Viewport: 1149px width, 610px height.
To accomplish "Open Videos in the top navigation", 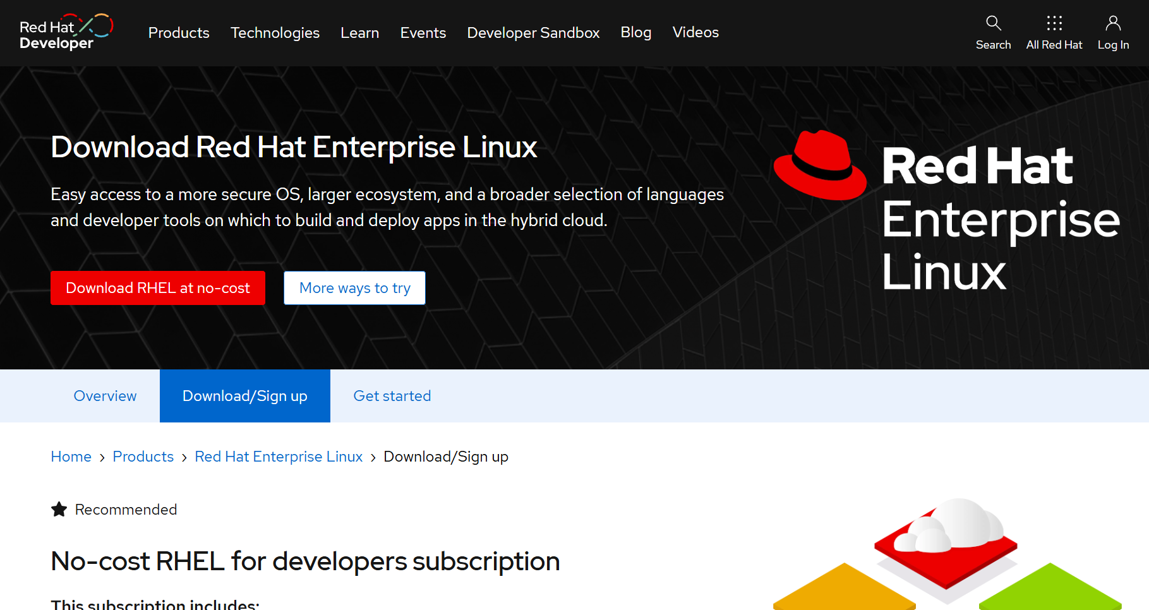I will point(695,32).
